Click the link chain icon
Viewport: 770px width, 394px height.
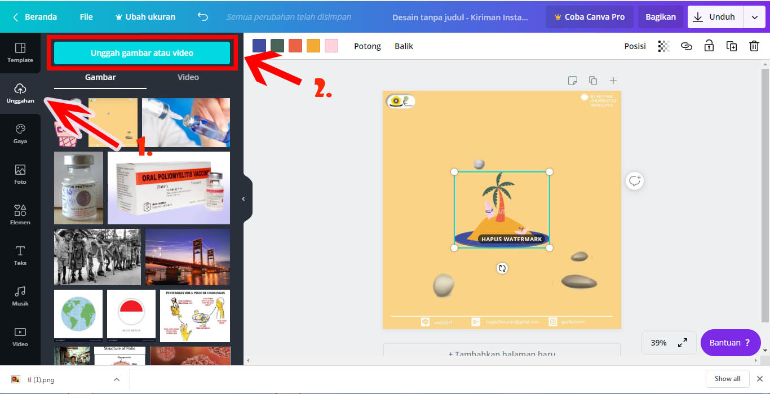(x=687, y=46)
